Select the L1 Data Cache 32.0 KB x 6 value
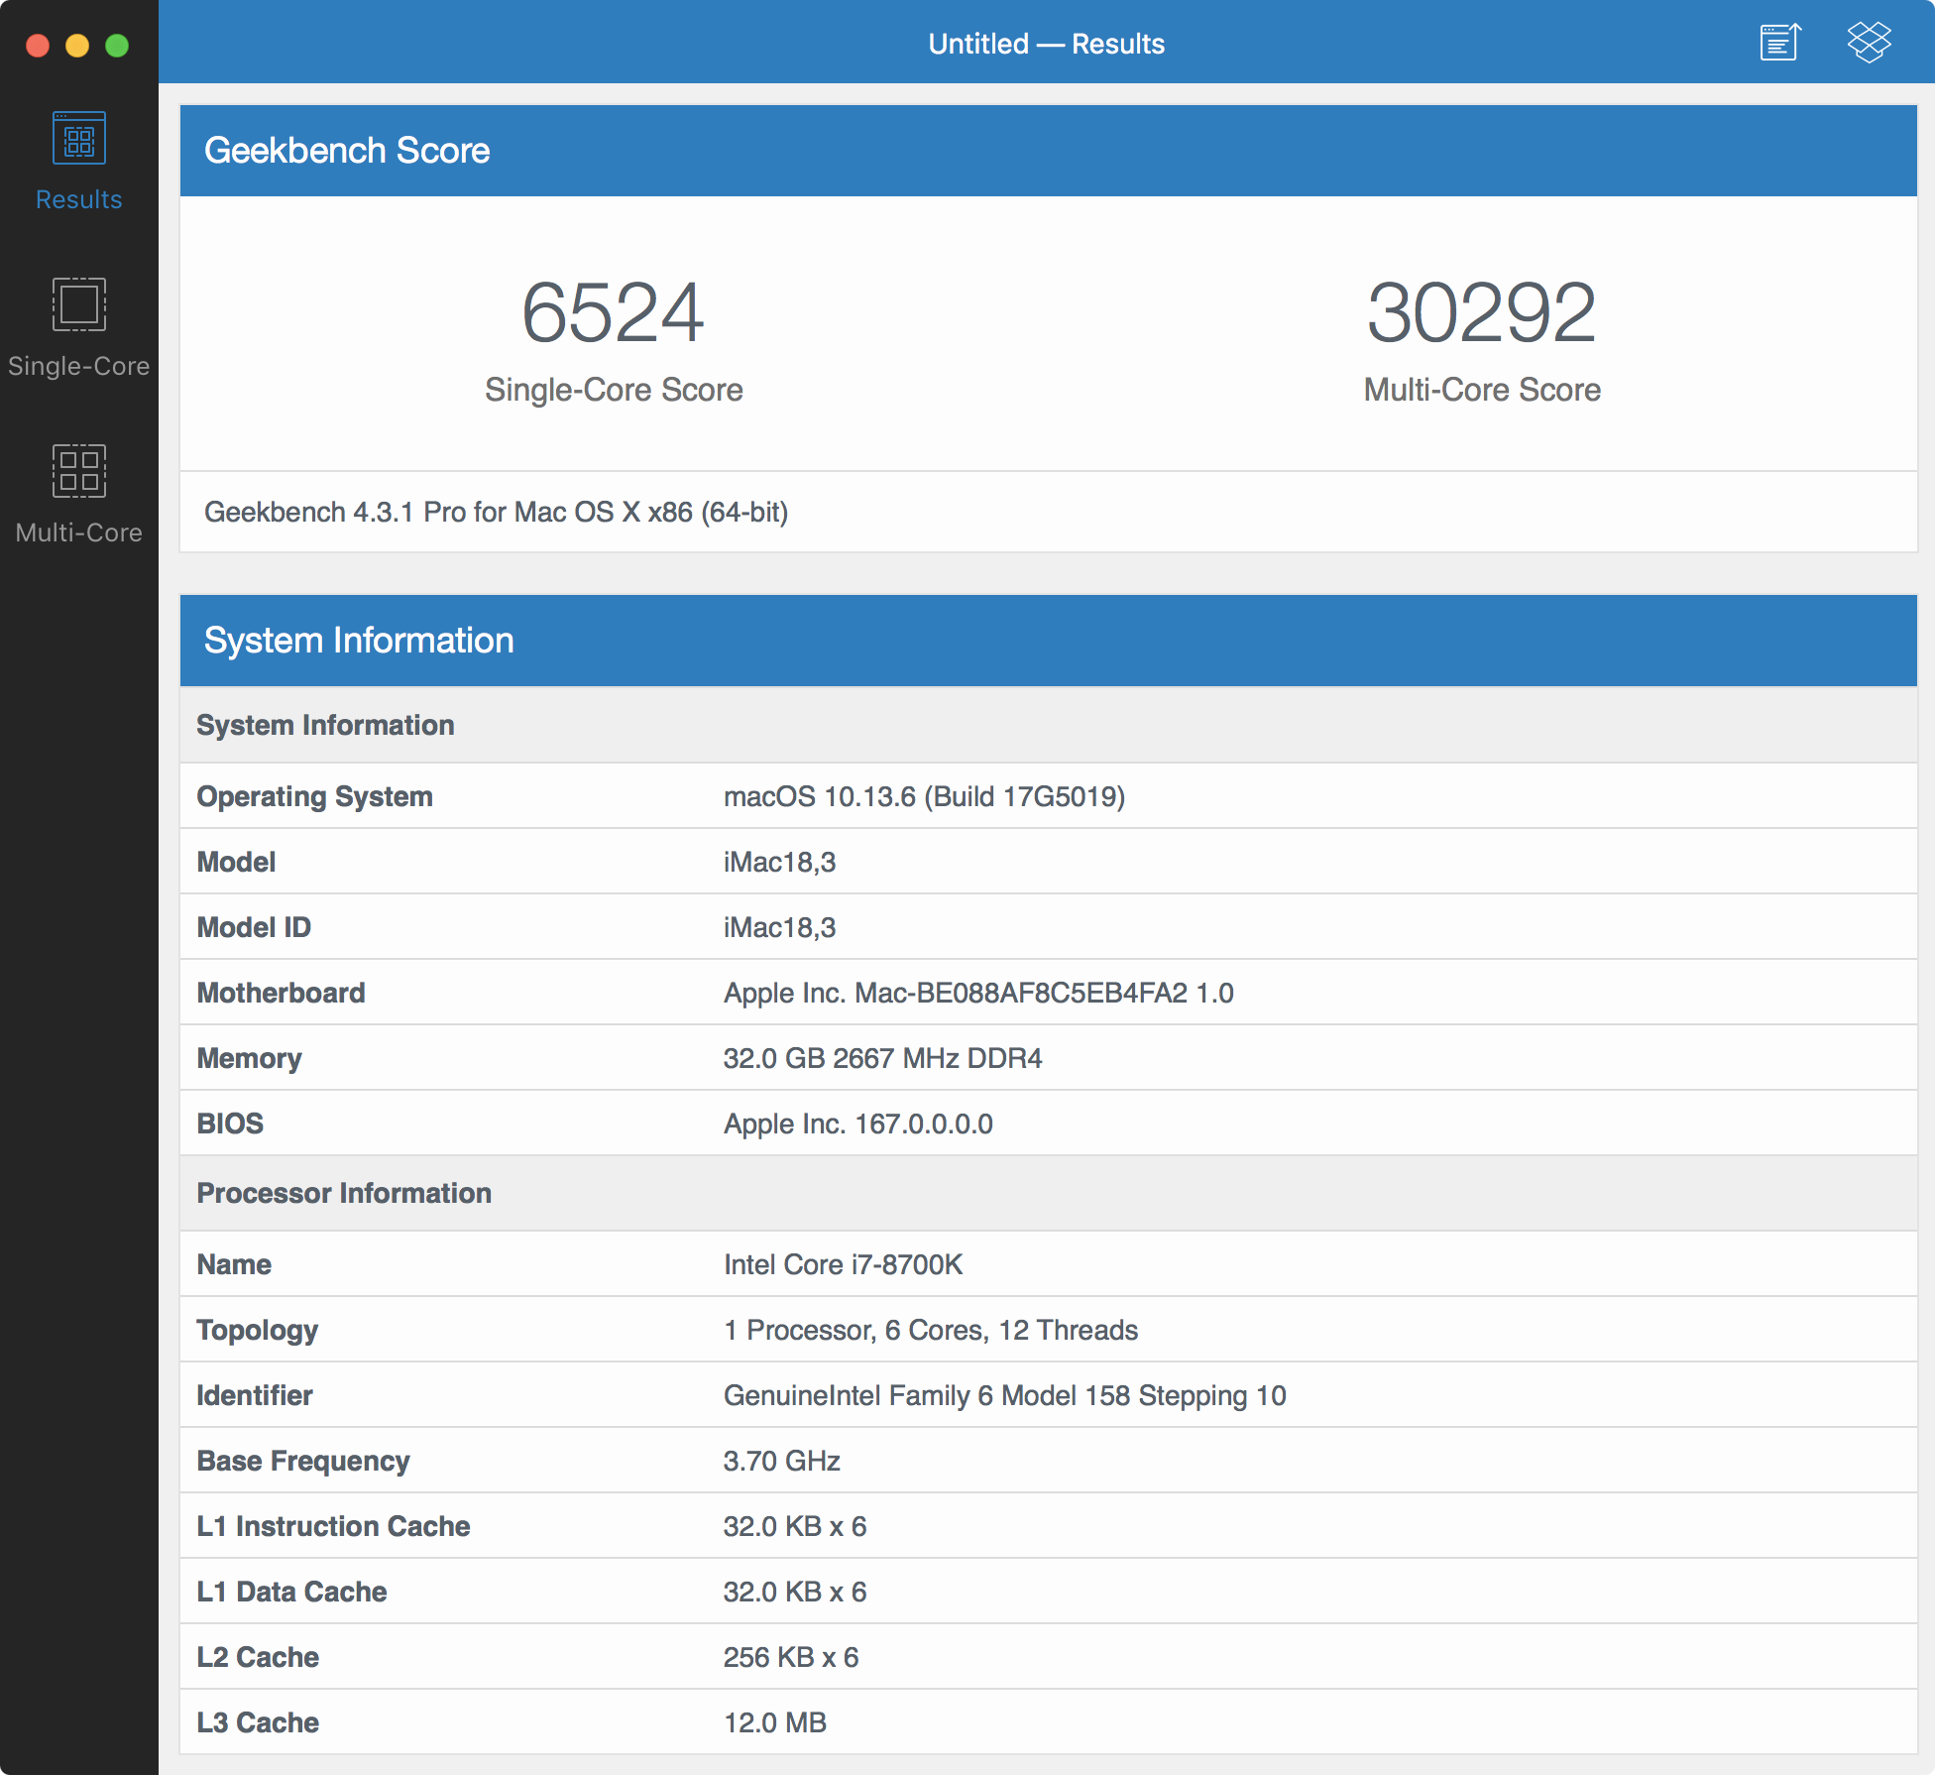The image size is (1935, 1775). 794,1592
